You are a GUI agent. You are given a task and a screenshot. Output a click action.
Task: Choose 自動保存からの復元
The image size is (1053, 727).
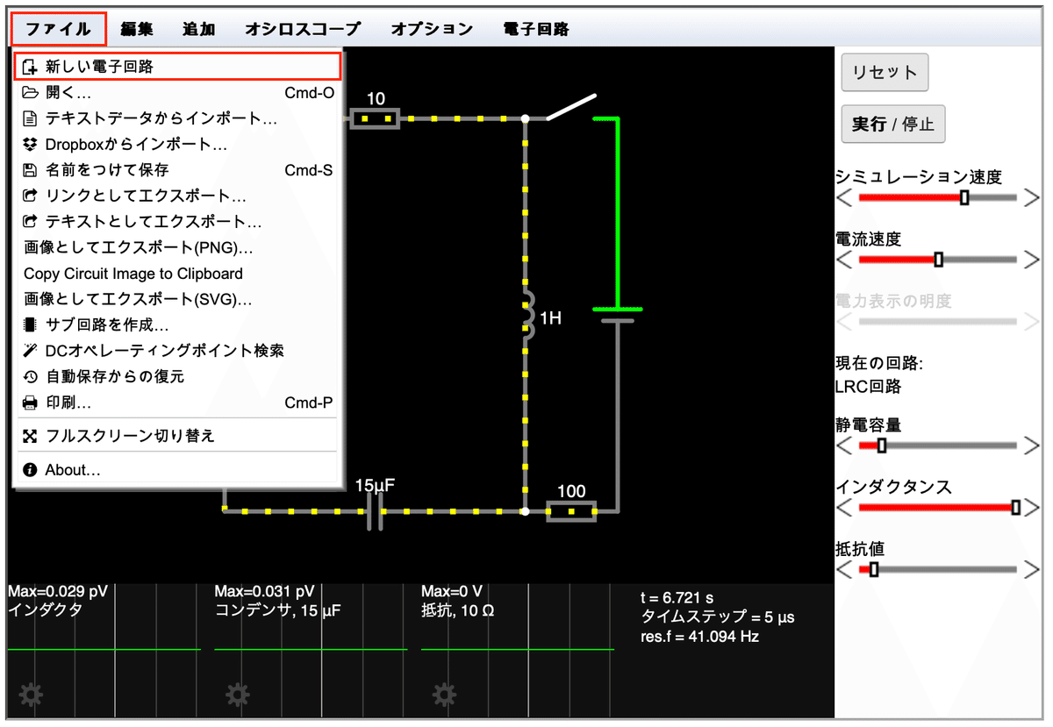pyautogui.click(x=177, y=376)
